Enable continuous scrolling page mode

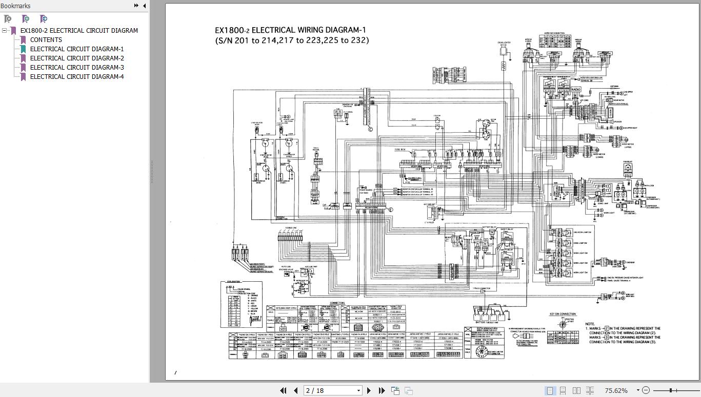click(x=563, y=390)
